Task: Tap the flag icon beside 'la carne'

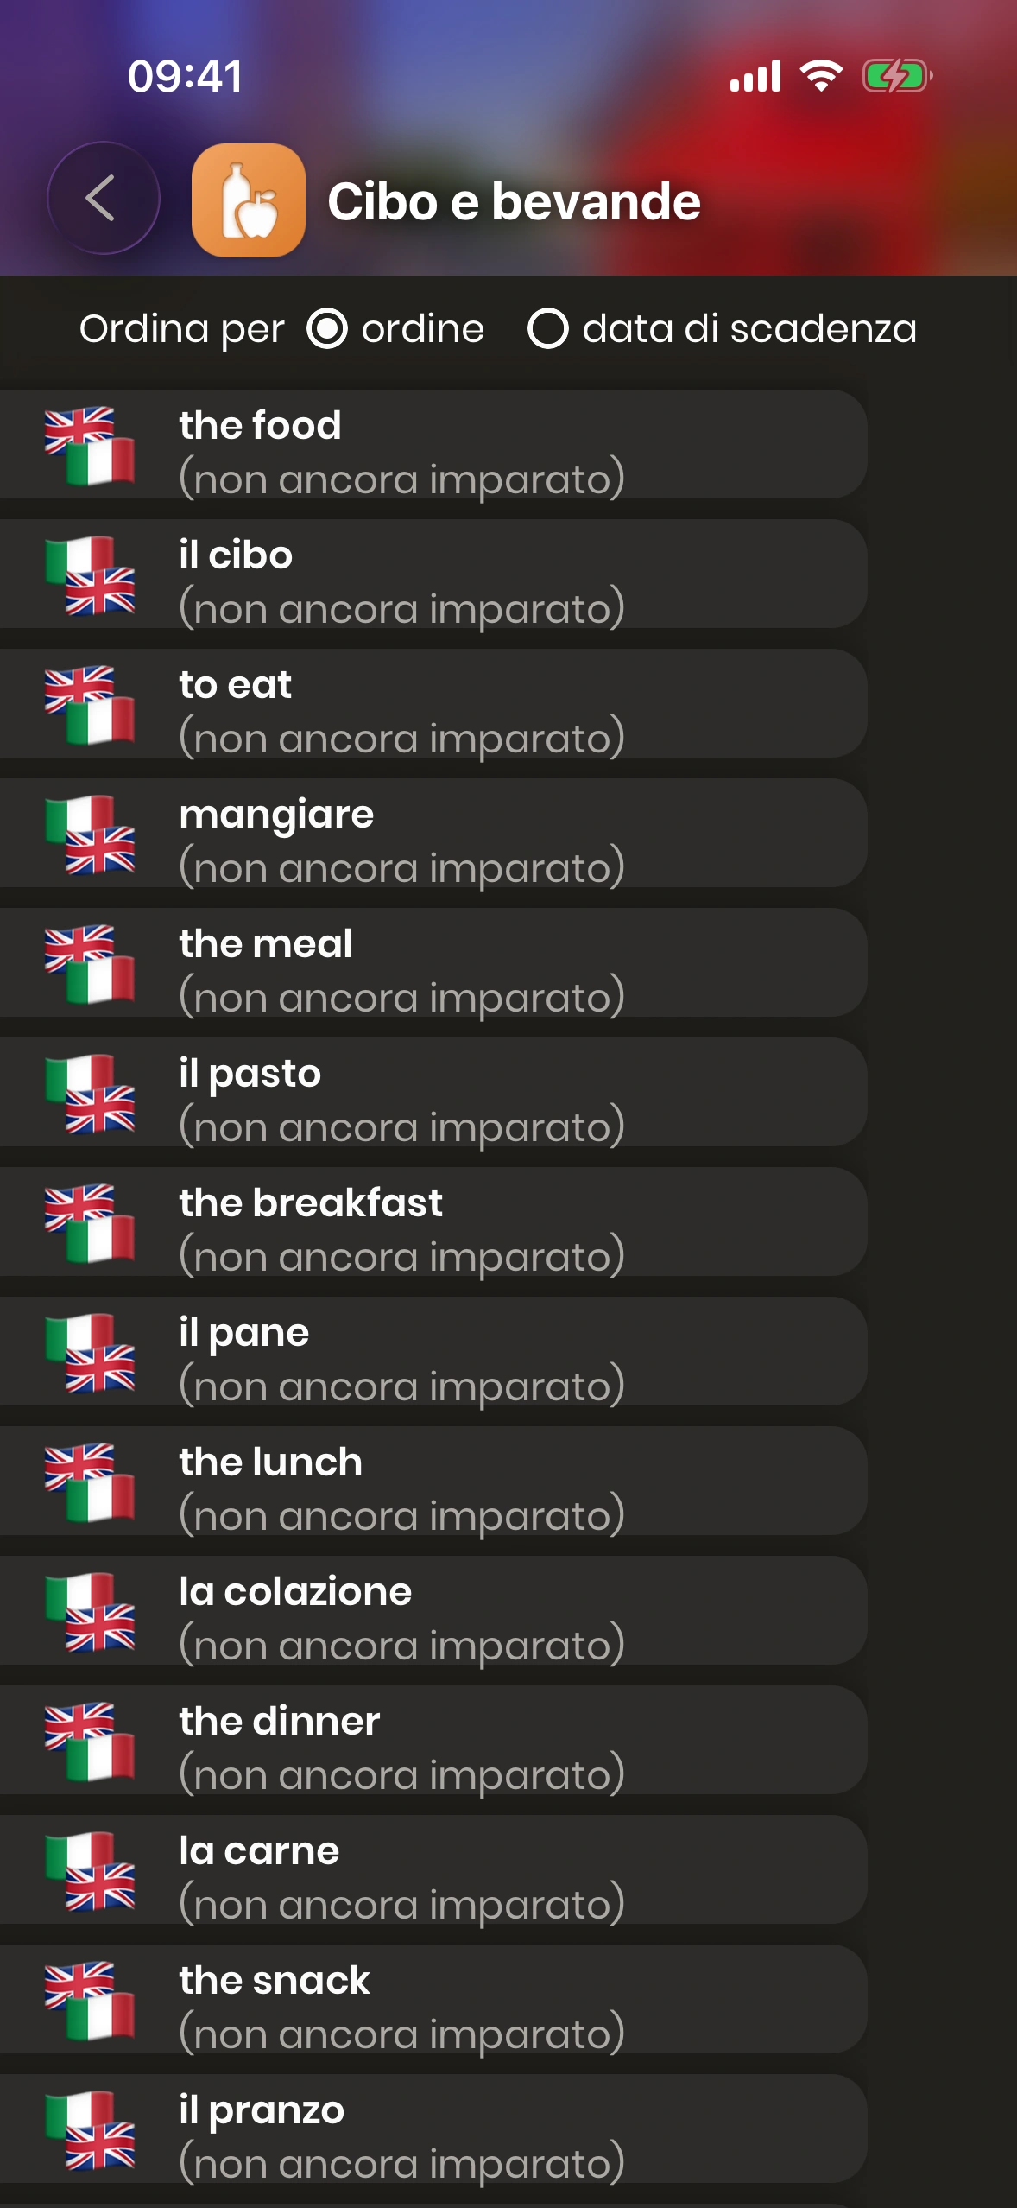Action: point(90,1871)
